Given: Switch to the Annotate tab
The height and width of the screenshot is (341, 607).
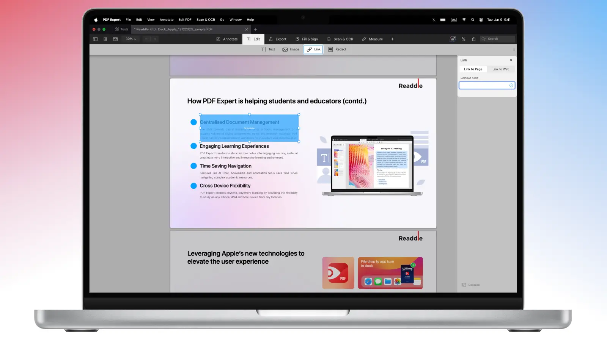Looking at the screenshot, I should coord(227,39).
